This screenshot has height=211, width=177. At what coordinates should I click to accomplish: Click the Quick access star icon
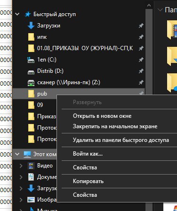click(x=28, y=14)
